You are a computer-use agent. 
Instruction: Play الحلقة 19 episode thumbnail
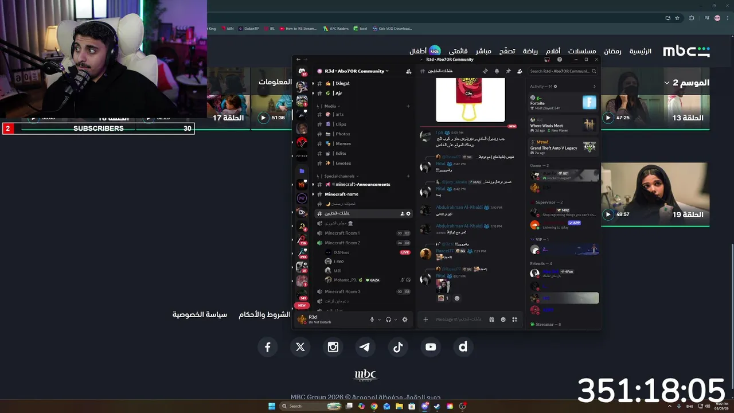tap(655, 196)
